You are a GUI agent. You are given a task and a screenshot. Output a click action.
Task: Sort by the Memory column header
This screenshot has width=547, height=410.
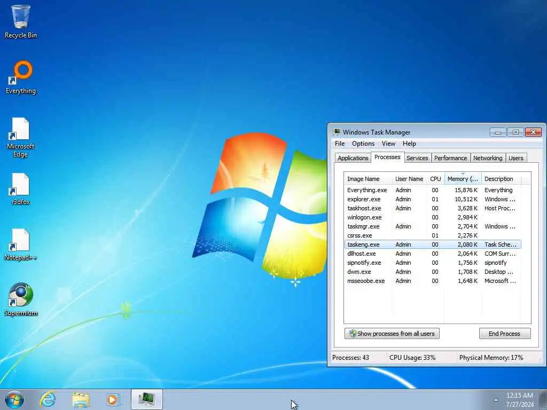tap(463, 179)
